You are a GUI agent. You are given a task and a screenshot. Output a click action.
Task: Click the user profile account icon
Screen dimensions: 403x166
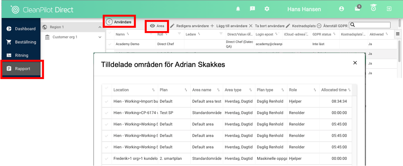coord(341,9)
